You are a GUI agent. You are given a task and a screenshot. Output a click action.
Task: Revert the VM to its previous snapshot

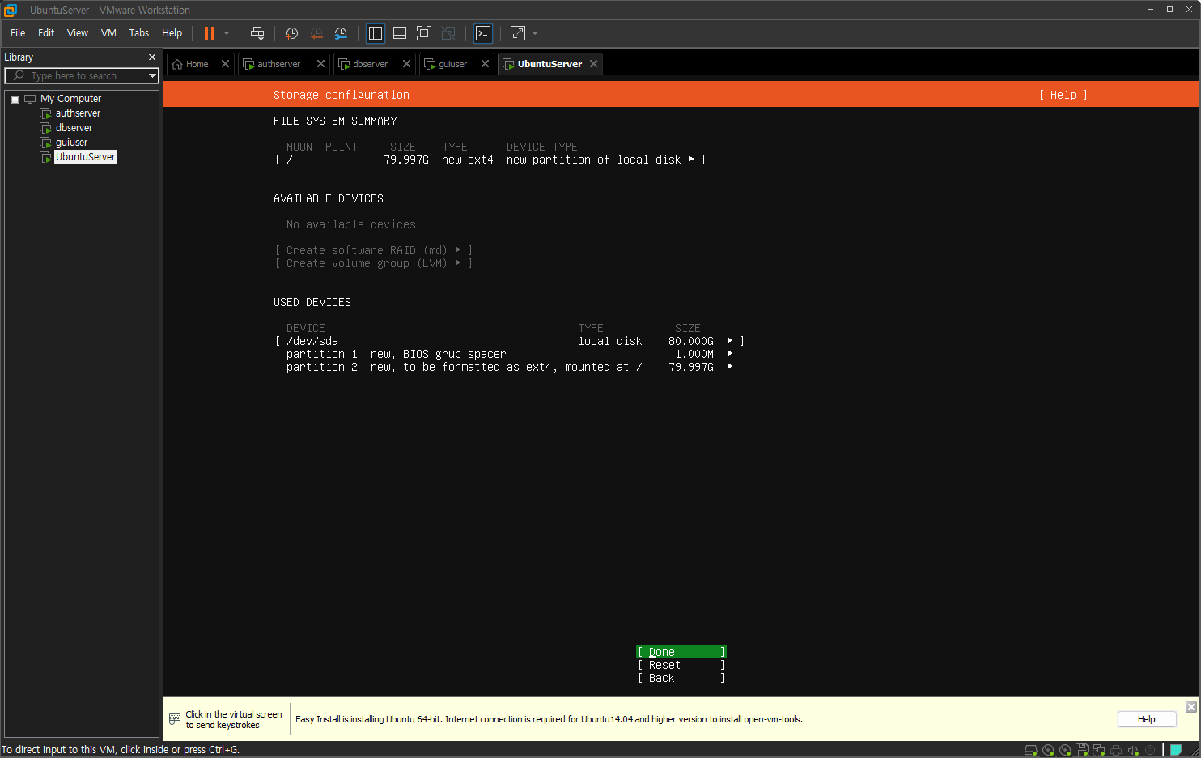(x=316, y=33)
